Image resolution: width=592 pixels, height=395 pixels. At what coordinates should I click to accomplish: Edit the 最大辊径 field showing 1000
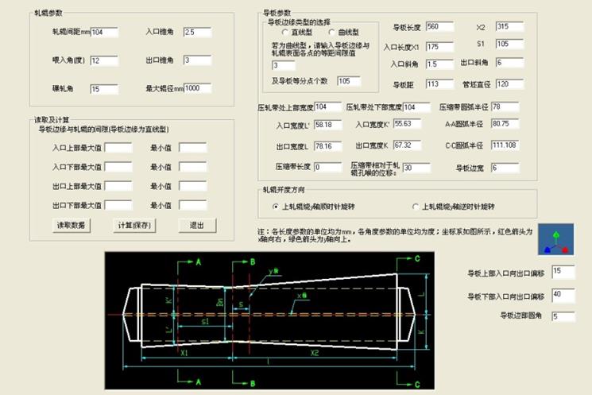[x=197, y=88]
